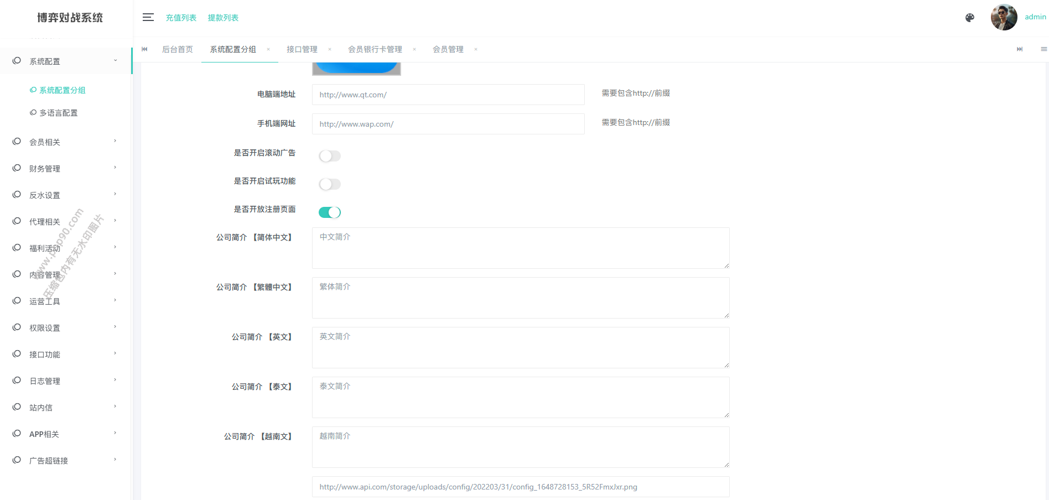Viewport: 1049px width, 500px height.
Task: Open the theme color palette icon
Action: [969, 18]
